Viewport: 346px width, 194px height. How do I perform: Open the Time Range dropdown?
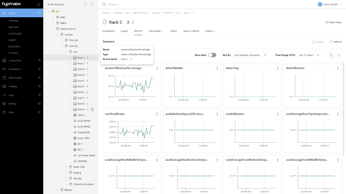309,55
